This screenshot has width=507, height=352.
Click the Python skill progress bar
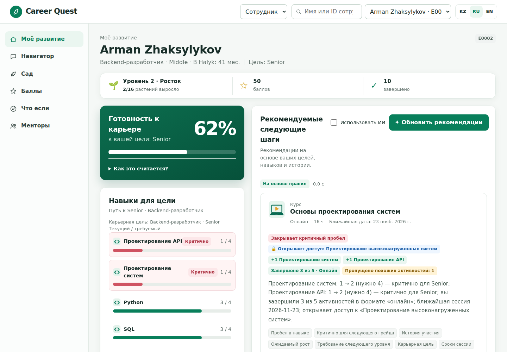[172, 311]
